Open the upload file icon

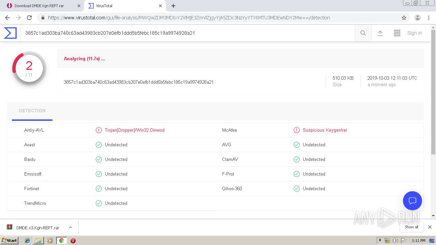click(x=380, y=33)
